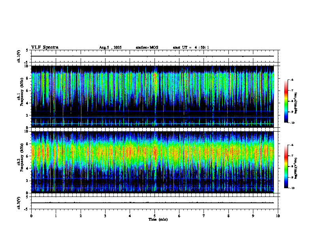Click the "6" tick label on the time axis
313x242 pixels.
tap(179, 216)
